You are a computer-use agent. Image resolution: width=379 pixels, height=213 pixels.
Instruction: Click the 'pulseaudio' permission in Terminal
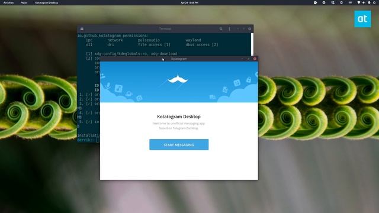(149, 40)
